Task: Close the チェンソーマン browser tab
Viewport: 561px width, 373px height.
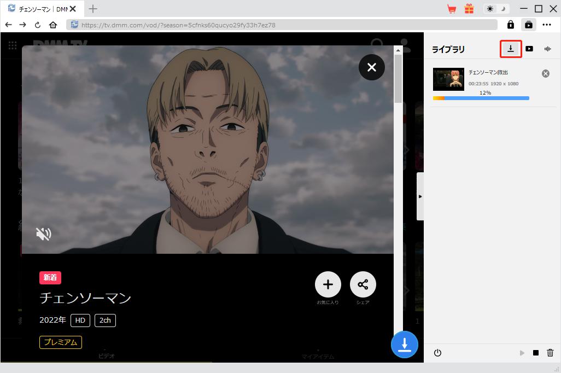Action: click(73, 9)
